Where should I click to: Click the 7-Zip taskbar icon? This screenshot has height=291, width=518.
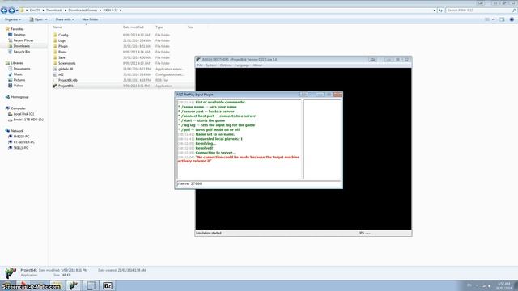(108, 285)
